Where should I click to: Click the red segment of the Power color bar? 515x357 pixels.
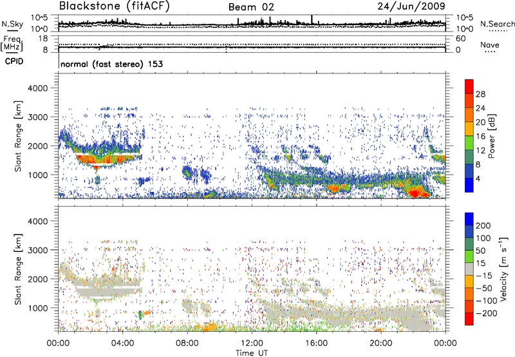click(x=469, y=86)
